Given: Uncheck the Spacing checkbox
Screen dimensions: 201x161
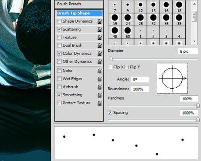Looking at the screenshot, I should point(110,113).
